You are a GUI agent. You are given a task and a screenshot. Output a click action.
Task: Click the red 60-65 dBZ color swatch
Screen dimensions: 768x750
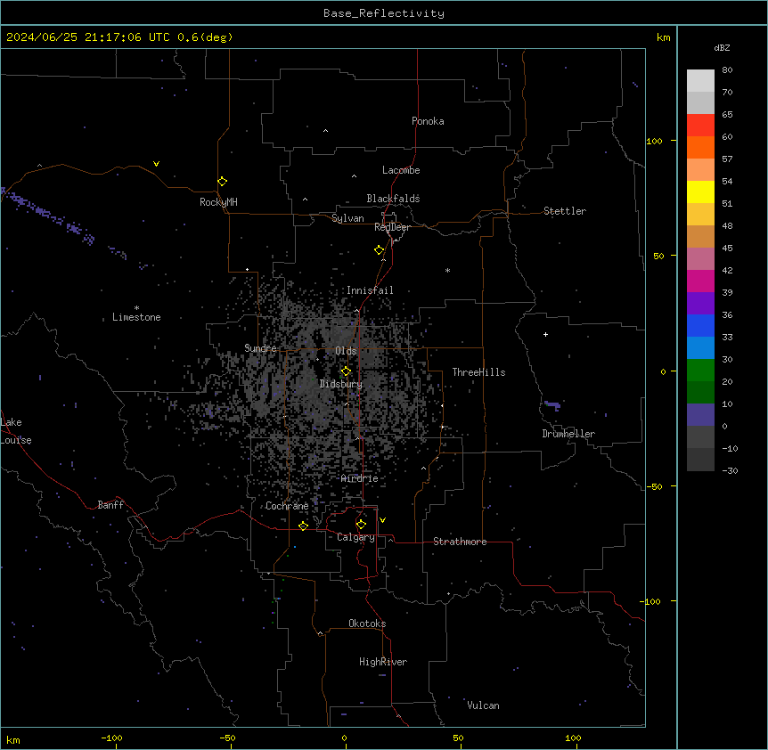click(700, 126)
